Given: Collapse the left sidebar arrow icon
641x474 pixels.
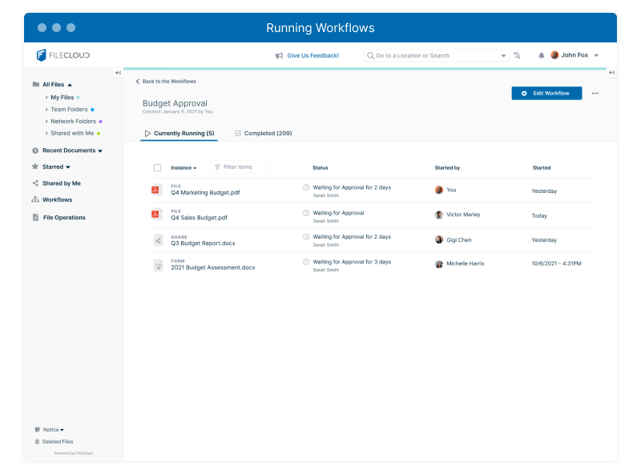Looking at the screenshot, I should [x=118, y=73].
